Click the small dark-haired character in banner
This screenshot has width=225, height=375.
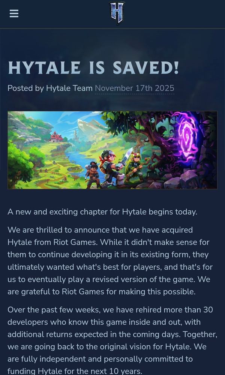93,175
